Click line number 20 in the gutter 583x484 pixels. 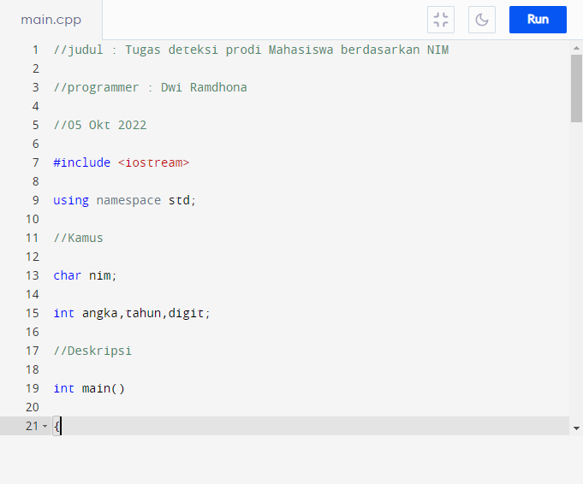pos(33,407)
